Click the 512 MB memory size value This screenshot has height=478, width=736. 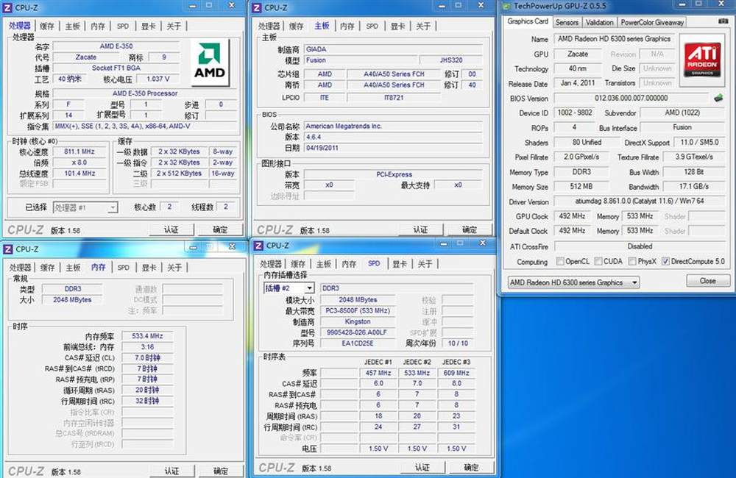[581, 186]
